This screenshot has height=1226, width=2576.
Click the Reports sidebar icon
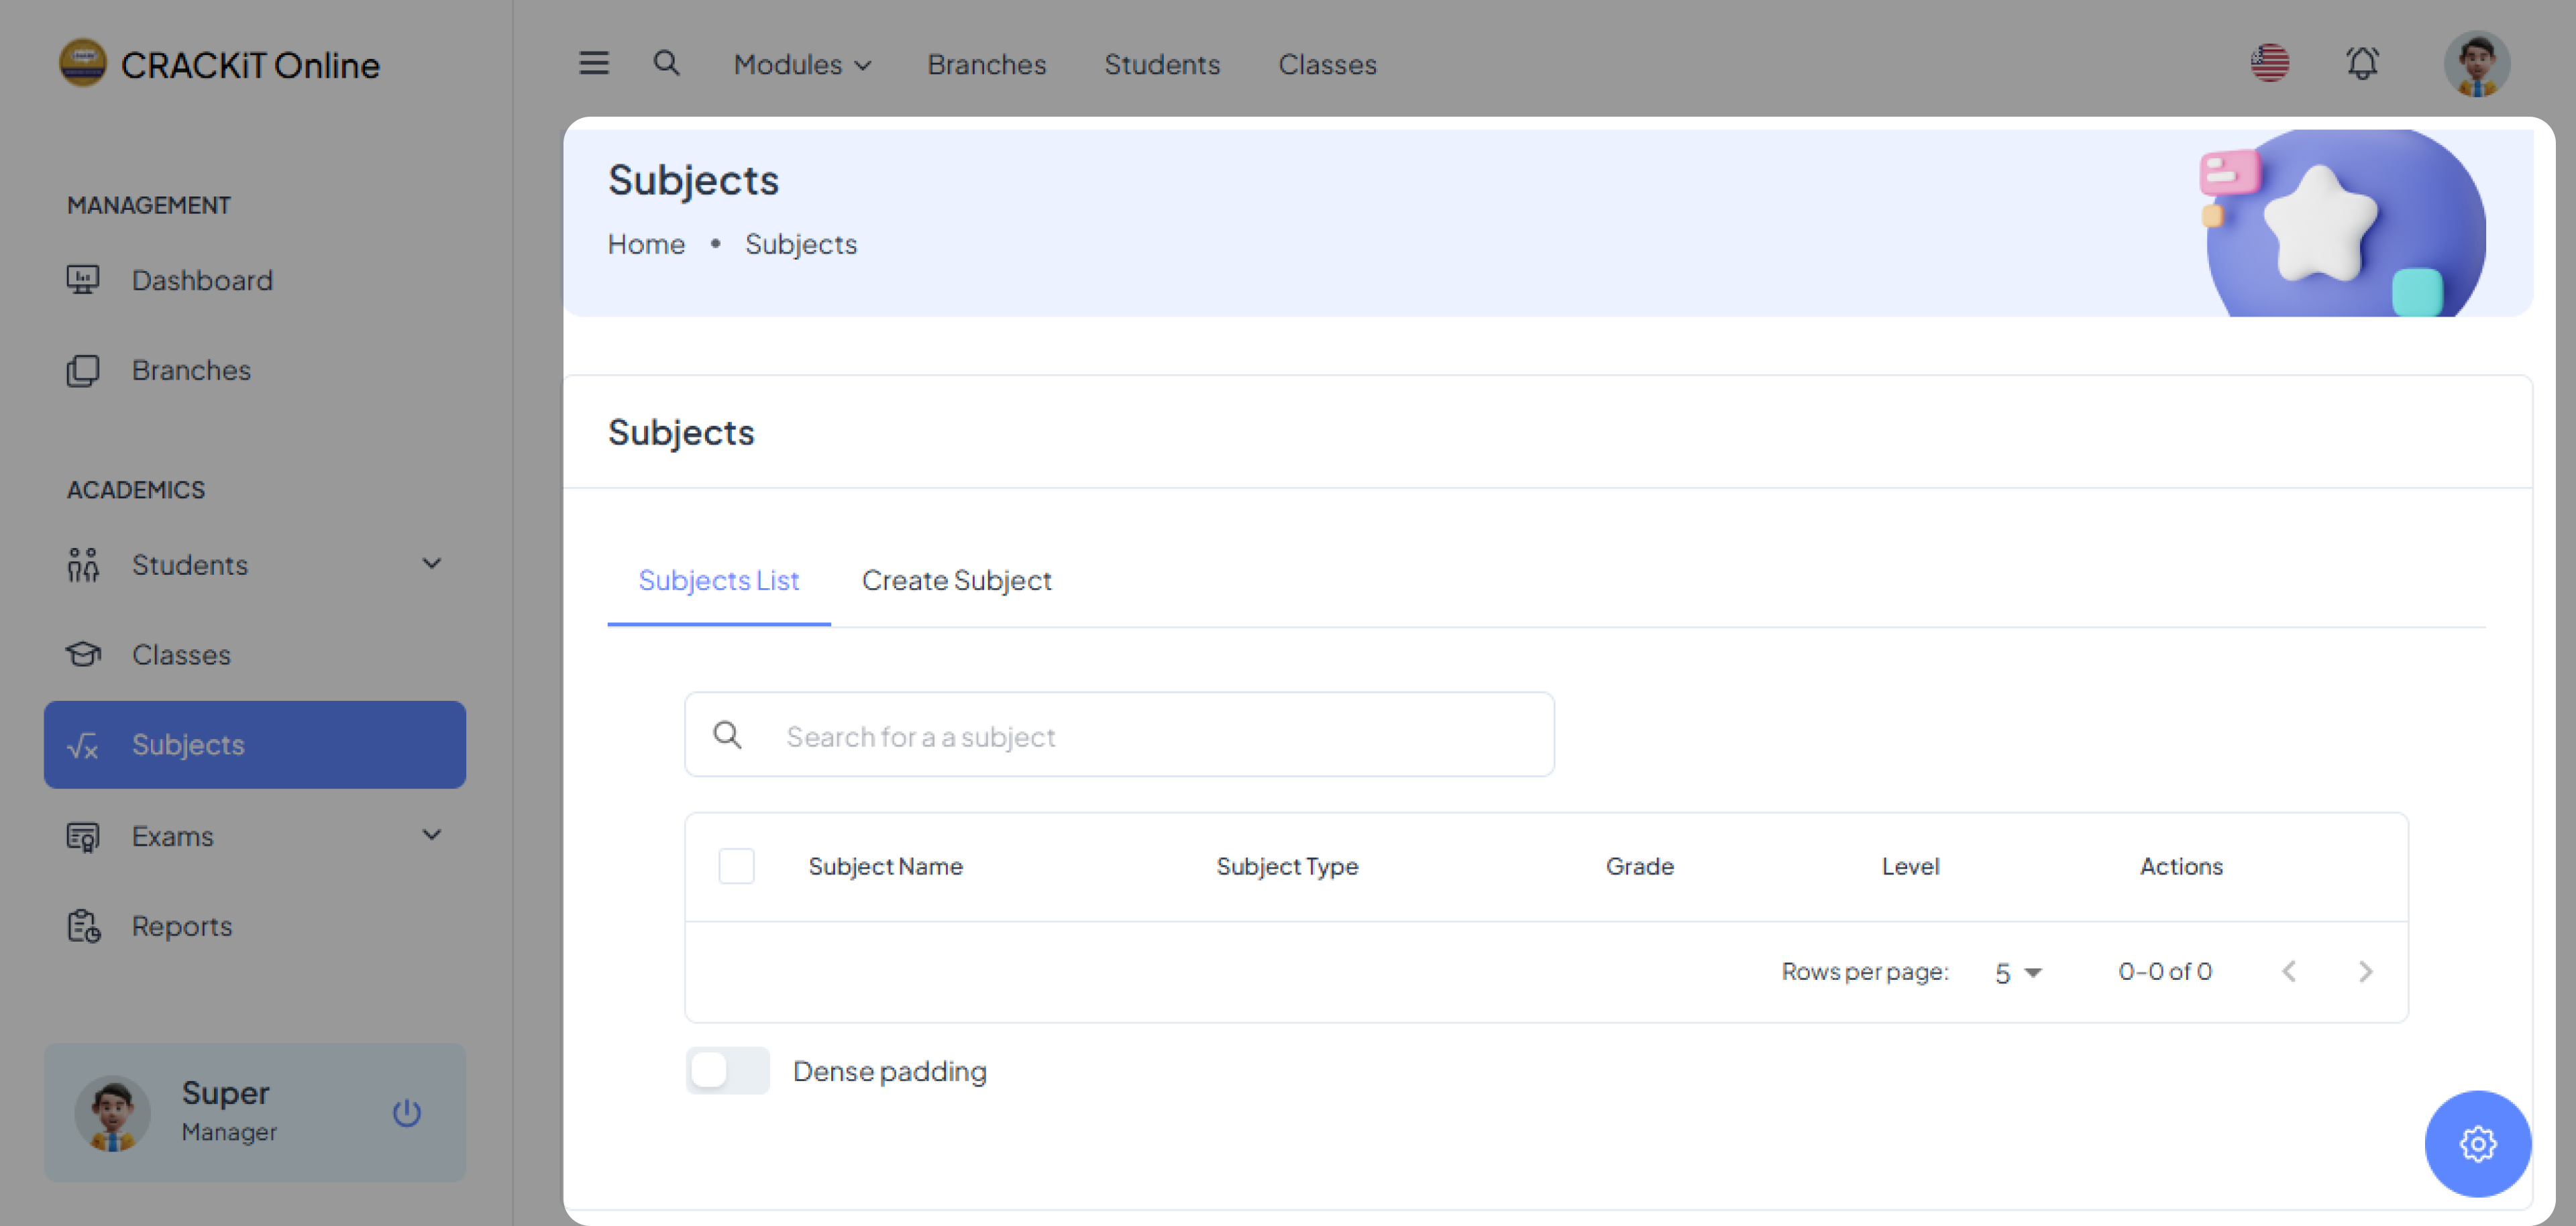[83, 926]
